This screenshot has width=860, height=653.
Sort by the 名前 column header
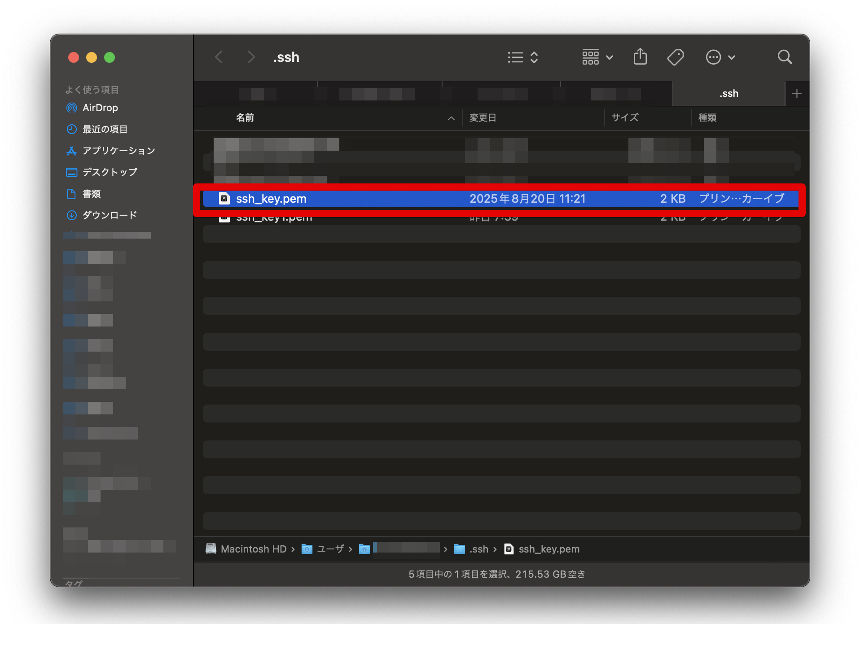coord(245,118)
